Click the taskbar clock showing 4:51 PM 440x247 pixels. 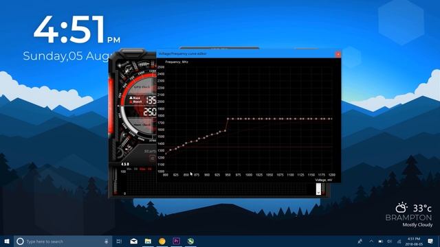click(x=414, y=242)
